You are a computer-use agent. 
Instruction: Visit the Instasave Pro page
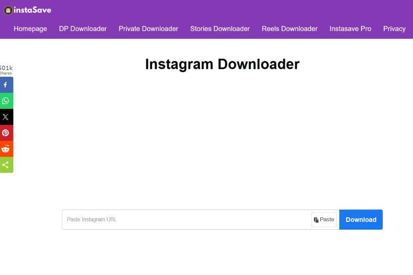(x=350, y=28)
